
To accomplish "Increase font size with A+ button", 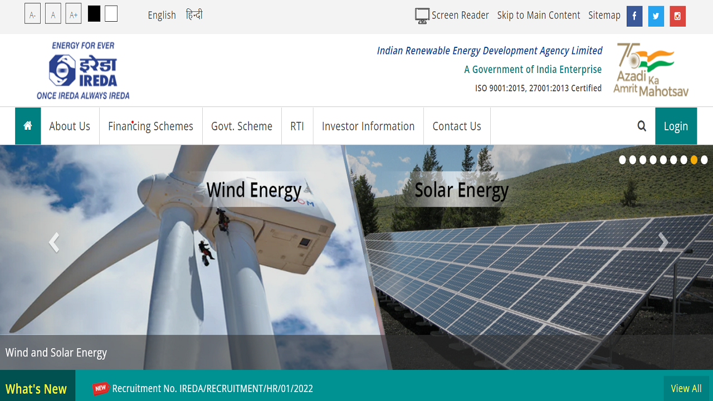I will [x=74, y=14].
